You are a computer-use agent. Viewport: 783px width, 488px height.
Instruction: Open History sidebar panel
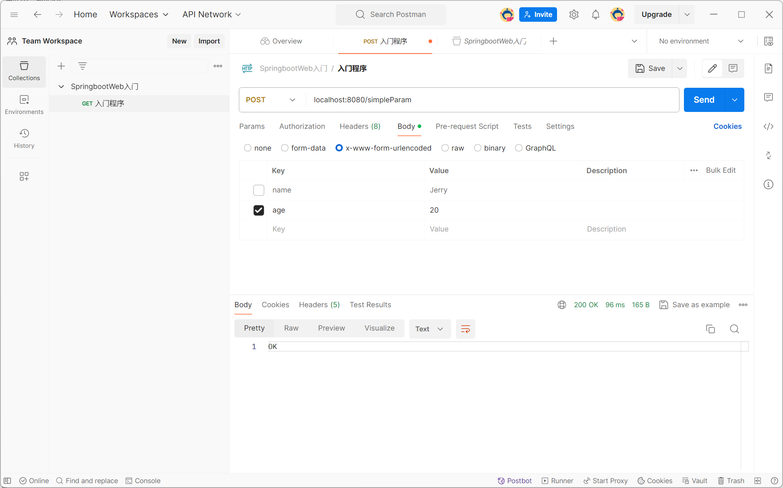(24, 139)
